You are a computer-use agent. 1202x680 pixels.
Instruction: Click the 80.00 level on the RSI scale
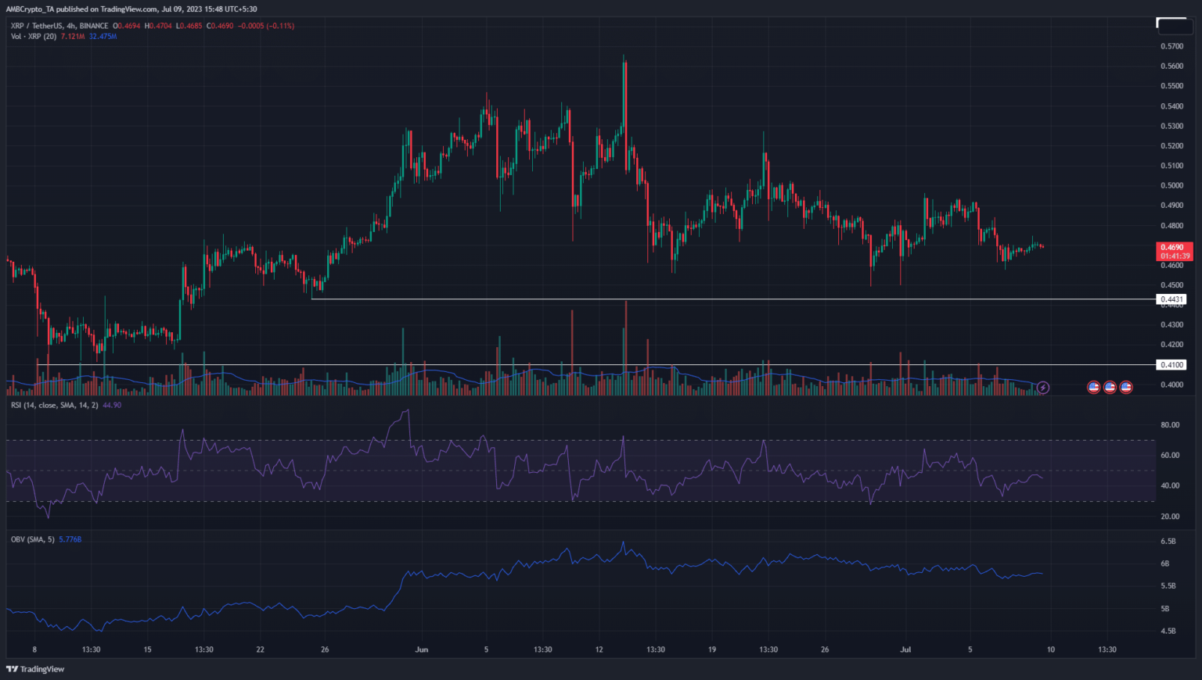[1170, 425]
